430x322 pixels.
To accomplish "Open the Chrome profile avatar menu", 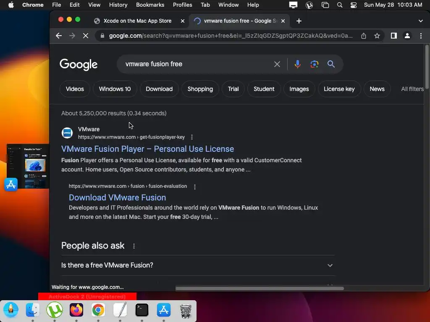I will [407, 36].
